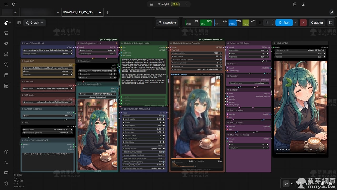Click the drag handle beside the batch count

pyautogui.click(x=261, y=23)
